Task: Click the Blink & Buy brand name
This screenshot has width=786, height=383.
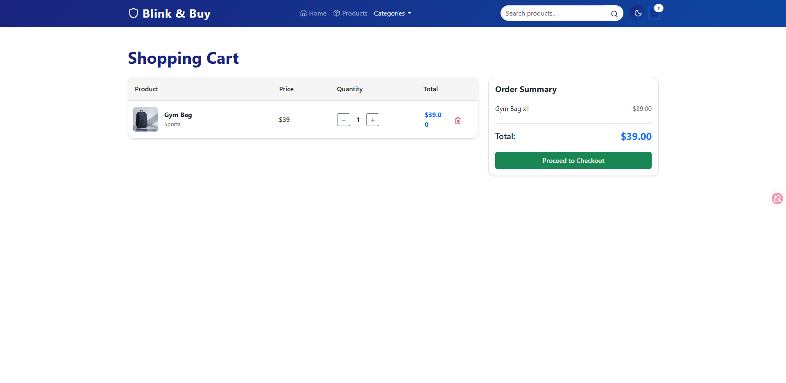Action: point(176,14)
